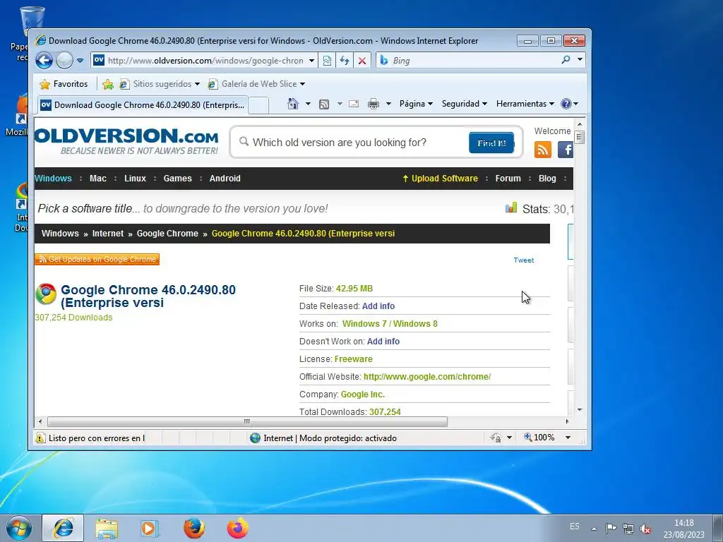Open the Herramientas menu
Image resolution: width=723 pixels, height=542 pixels.
click(525, 104)
